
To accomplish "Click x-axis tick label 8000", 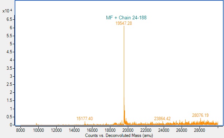I will click(20, 130).
